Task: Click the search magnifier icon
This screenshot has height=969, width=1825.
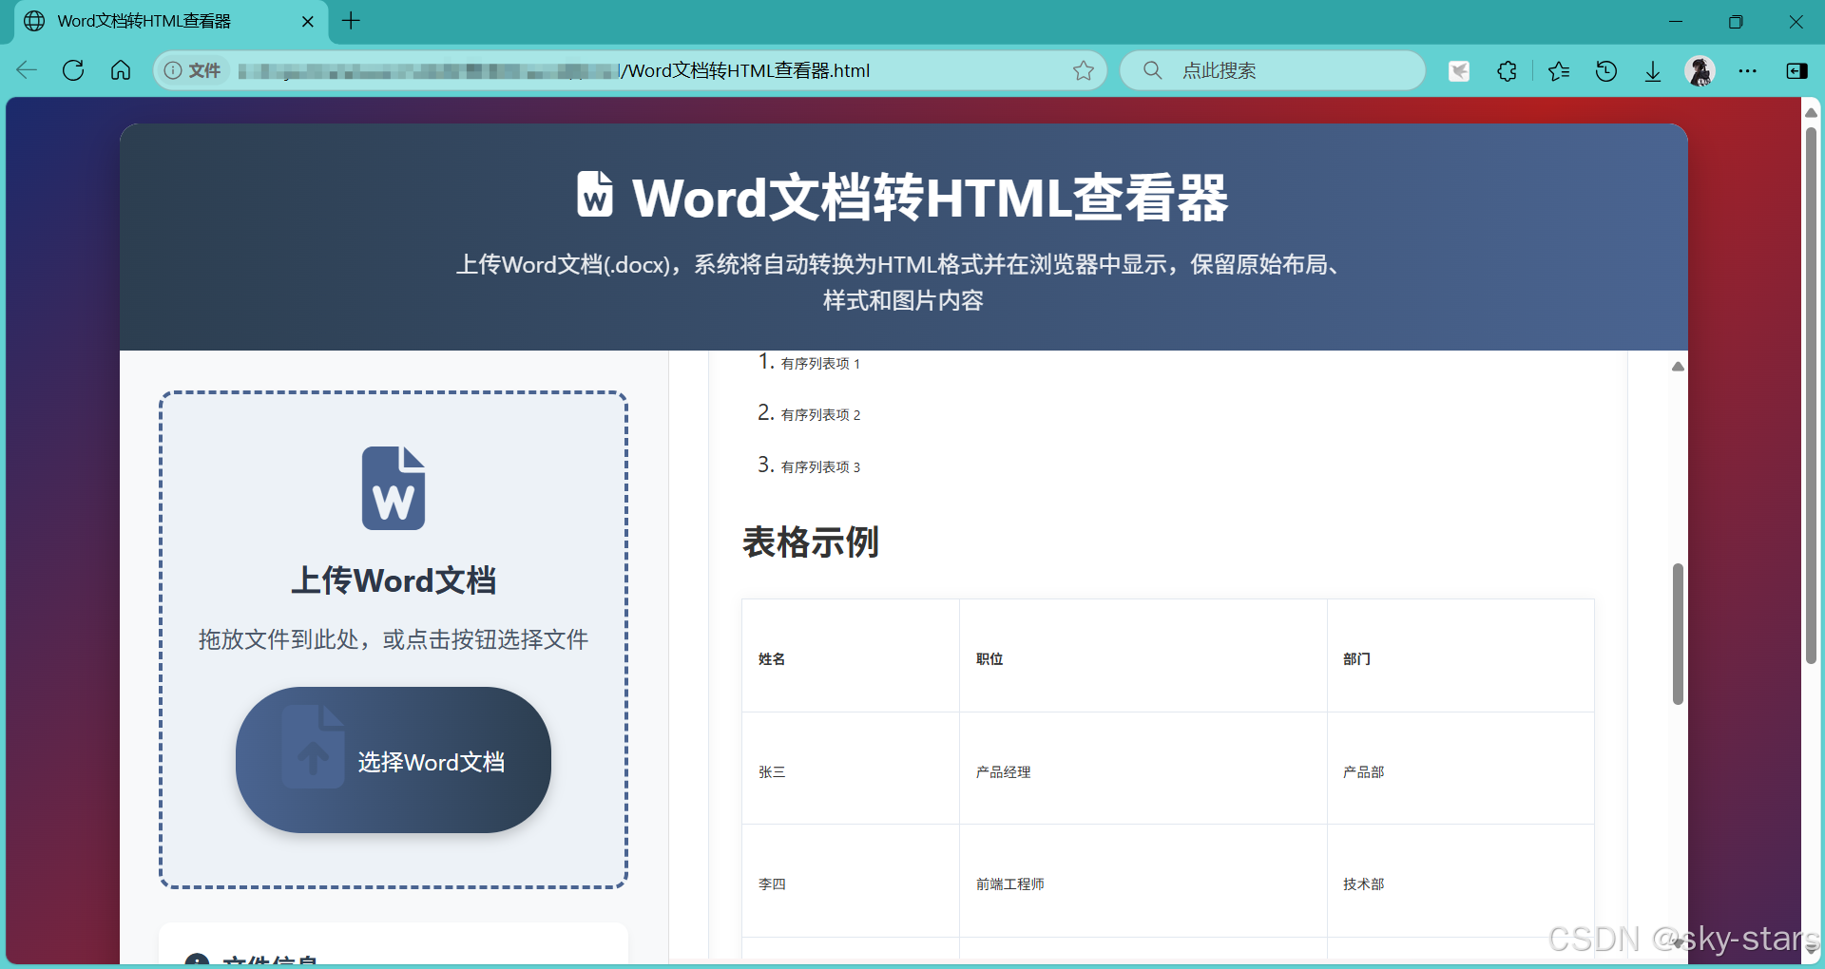Action: pyautogui.click(x=1152, y=70)
